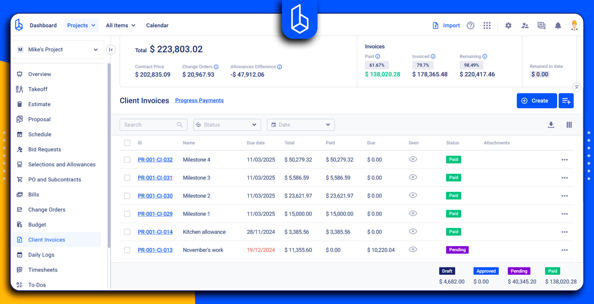The height and width of the screenshot is (304, 594).
Task: Expand the All Items dropdown
Action: click(x=121, y=26)
